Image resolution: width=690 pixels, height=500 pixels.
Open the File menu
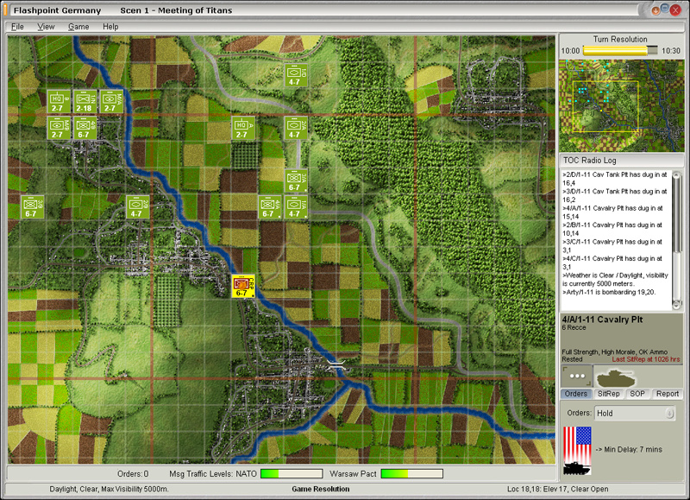(x=17, y=27)
